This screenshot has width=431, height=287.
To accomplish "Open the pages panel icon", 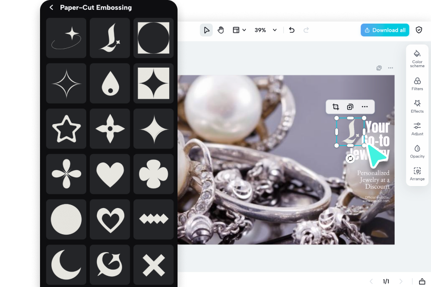I will pyautogui.click(x=422, y=281).
